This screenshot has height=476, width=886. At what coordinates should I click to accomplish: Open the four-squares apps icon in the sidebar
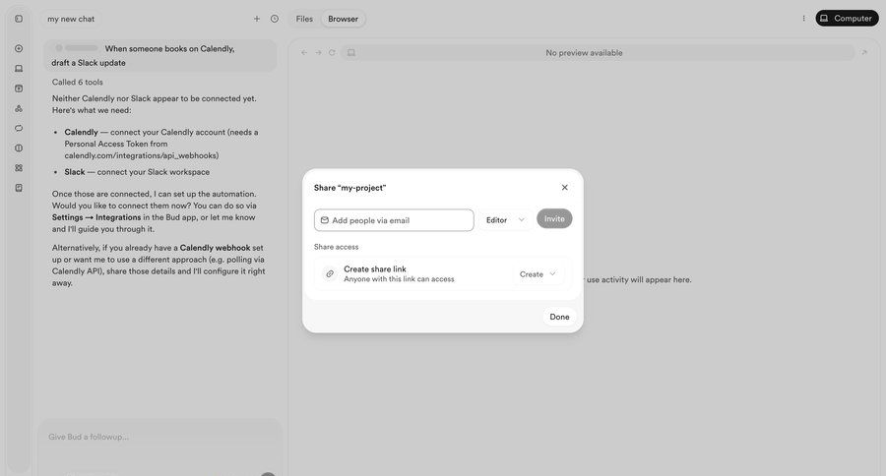(19, 168)
